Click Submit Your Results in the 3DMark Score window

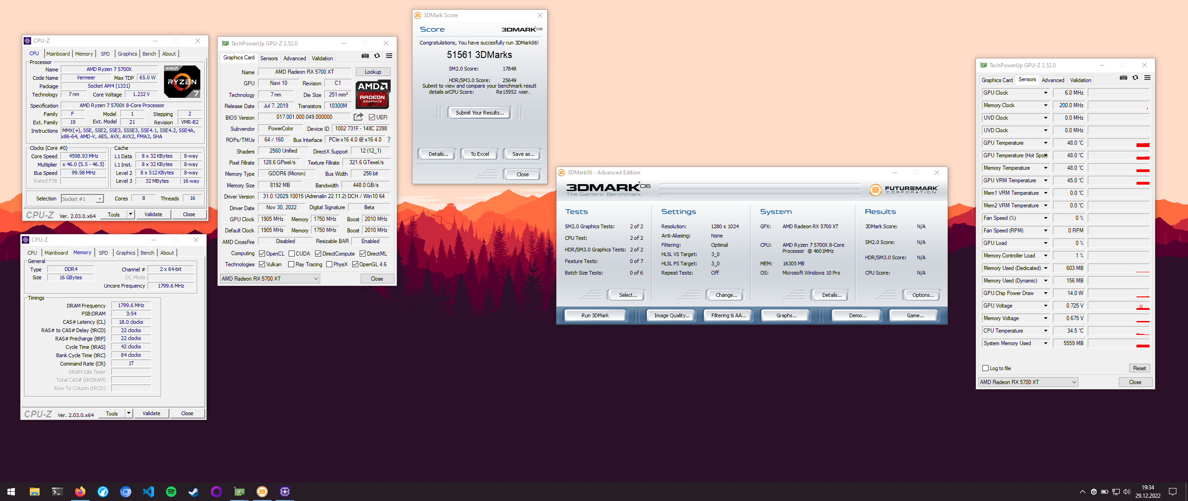coord(479,113)
